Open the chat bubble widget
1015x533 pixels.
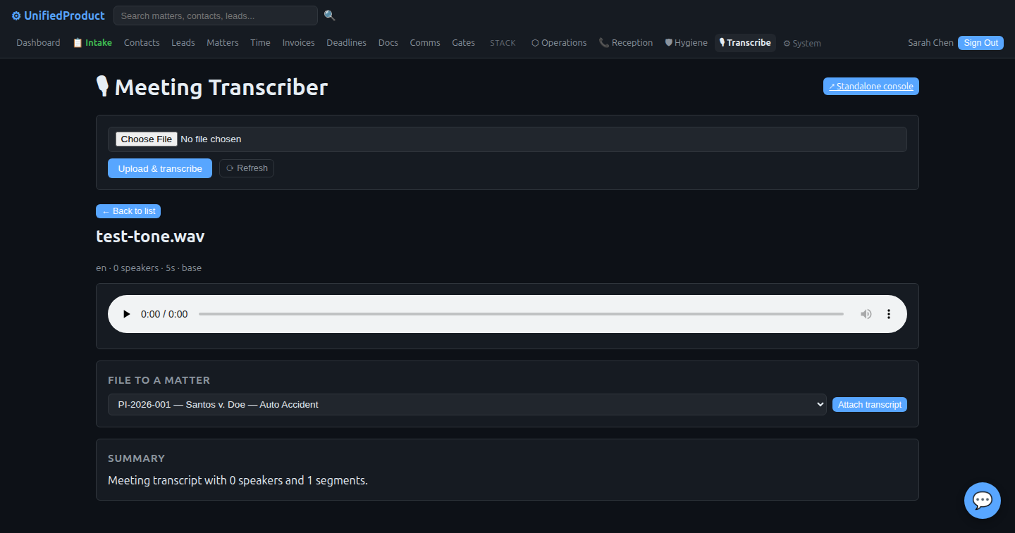pos(983,501)
